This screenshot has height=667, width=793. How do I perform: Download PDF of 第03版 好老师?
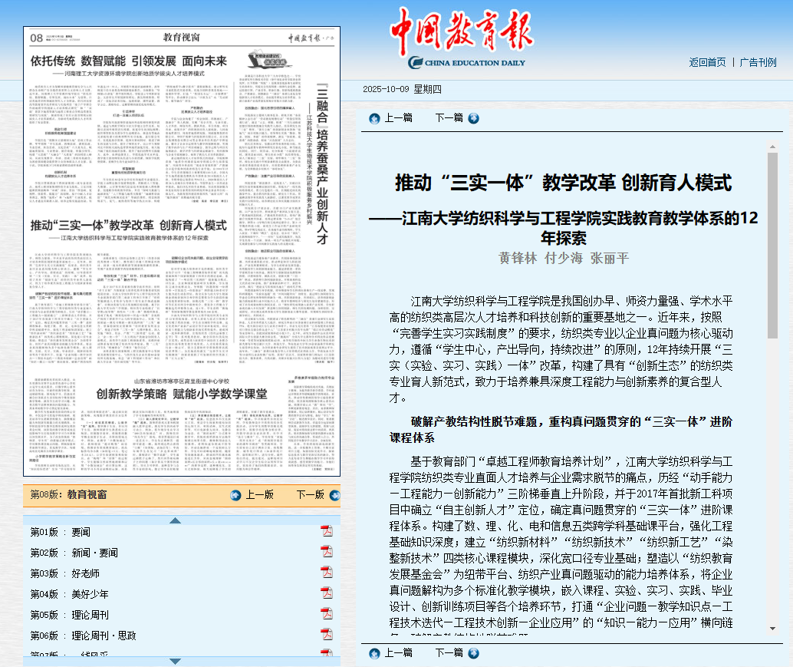click(326, 573)
